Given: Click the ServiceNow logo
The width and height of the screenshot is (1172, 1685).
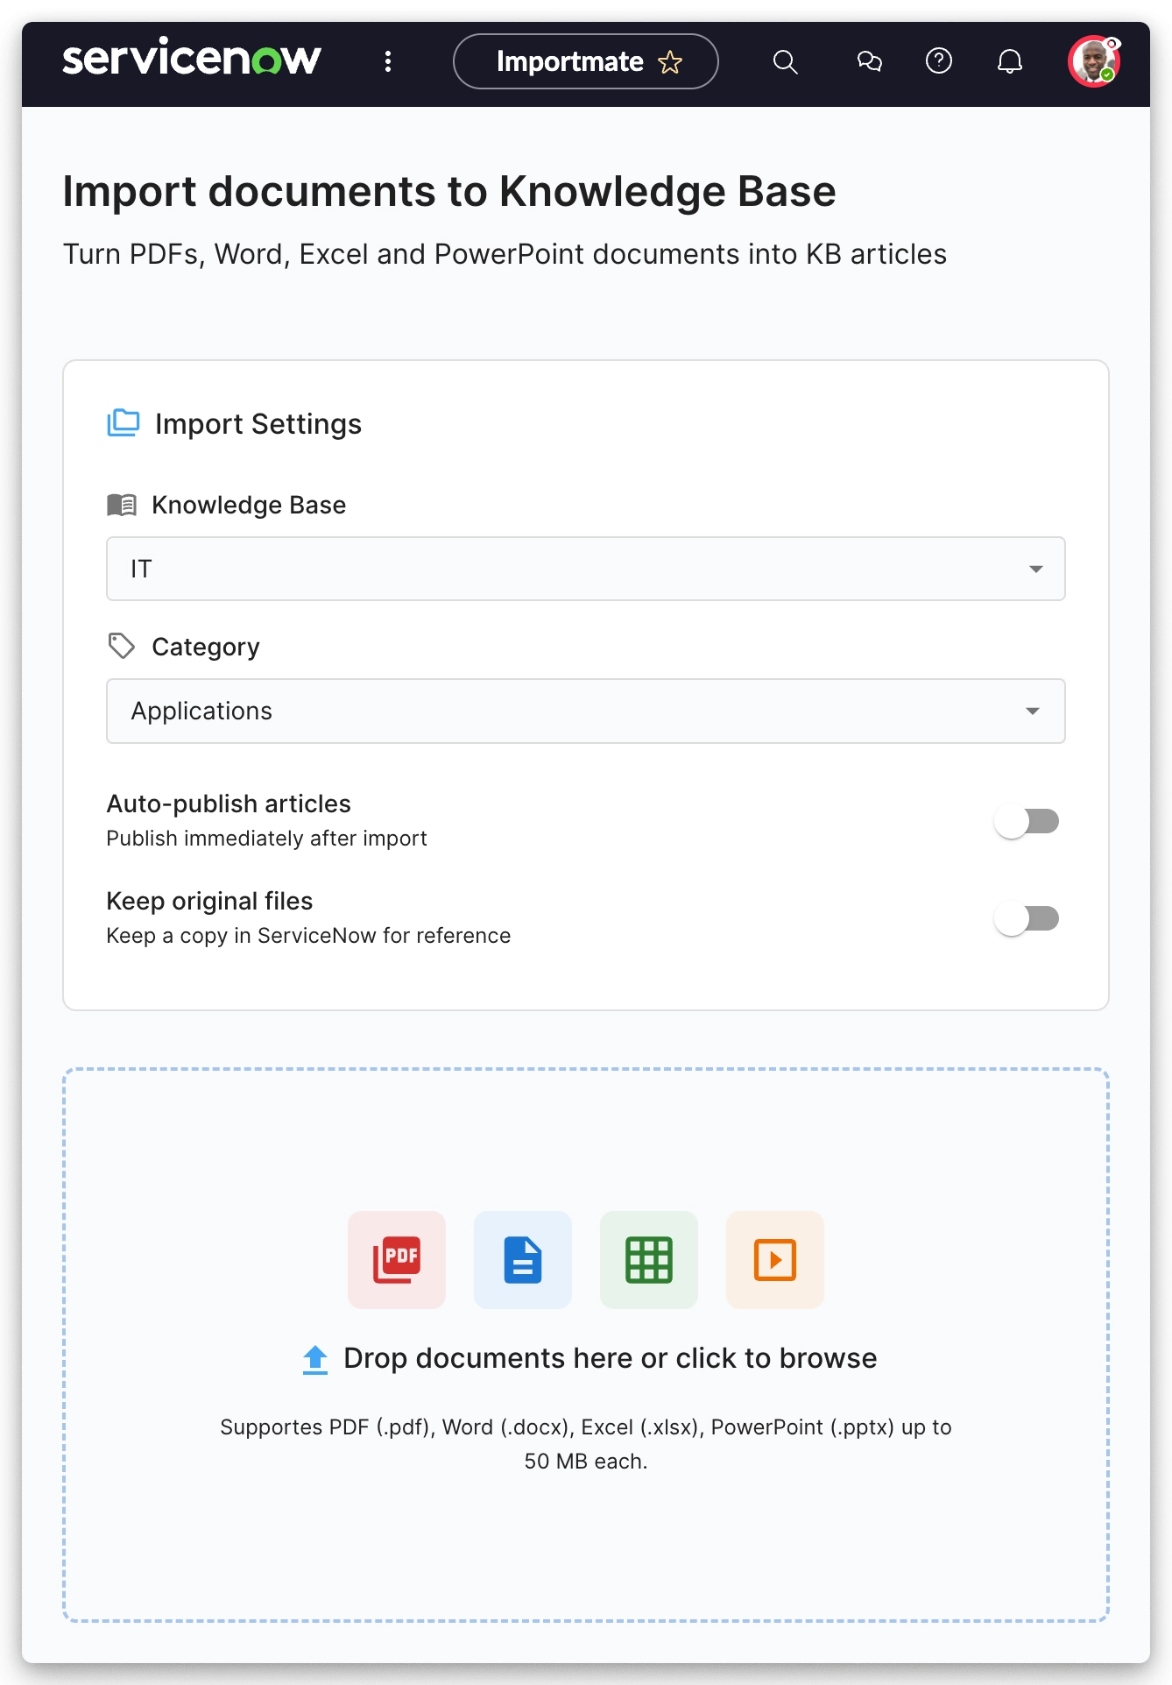Looking at the screenshot, I should tap(192, 59).
